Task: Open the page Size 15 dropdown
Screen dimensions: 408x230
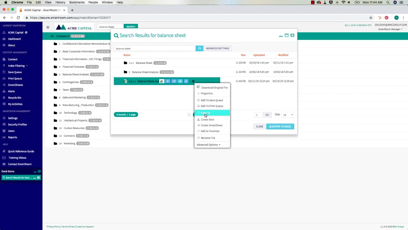Action: point(288,115)
